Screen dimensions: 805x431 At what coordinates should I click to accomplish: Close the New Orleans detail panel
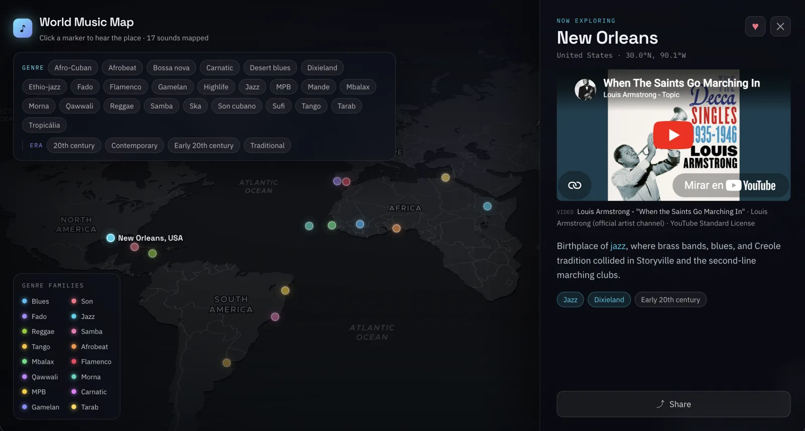point(780,26)
